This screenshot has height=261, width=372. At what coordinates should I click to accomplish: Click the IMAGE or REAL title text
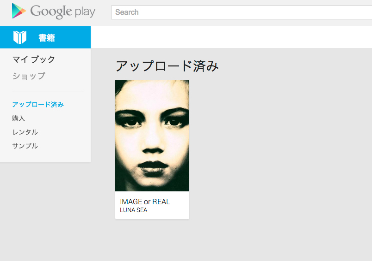(145, 202)
